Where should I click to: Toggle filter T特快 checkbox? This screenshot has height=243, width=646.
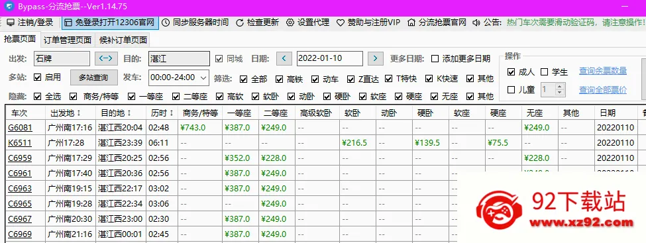[388, 79]
